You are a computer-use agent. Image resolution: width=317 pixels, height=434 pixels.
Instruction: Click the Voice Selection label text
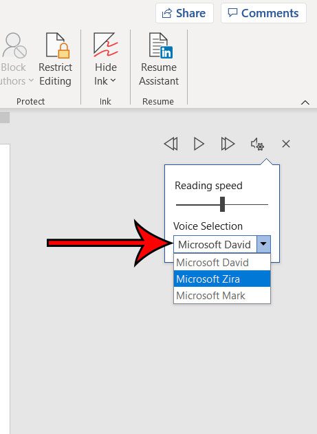(x=208, y=226)
